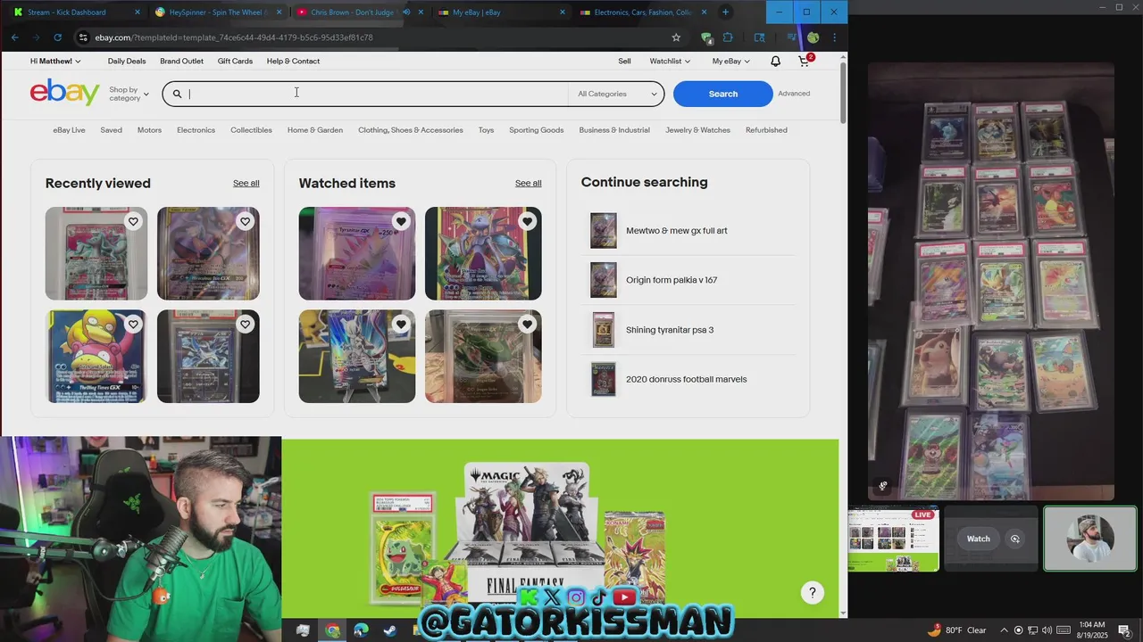The image size is (1143, 642).
Task: Open the Toys category
Action: point(486,130)
